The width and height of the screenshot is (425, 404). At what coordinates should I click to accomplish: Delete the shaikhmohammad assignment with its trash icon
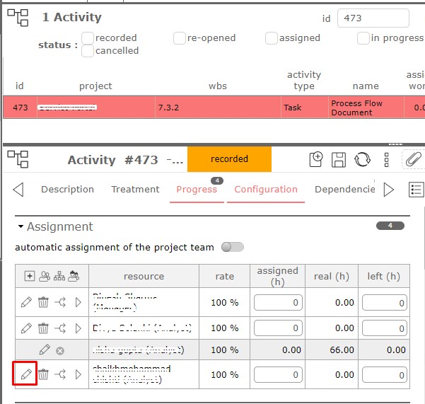(x=43, y=374)
